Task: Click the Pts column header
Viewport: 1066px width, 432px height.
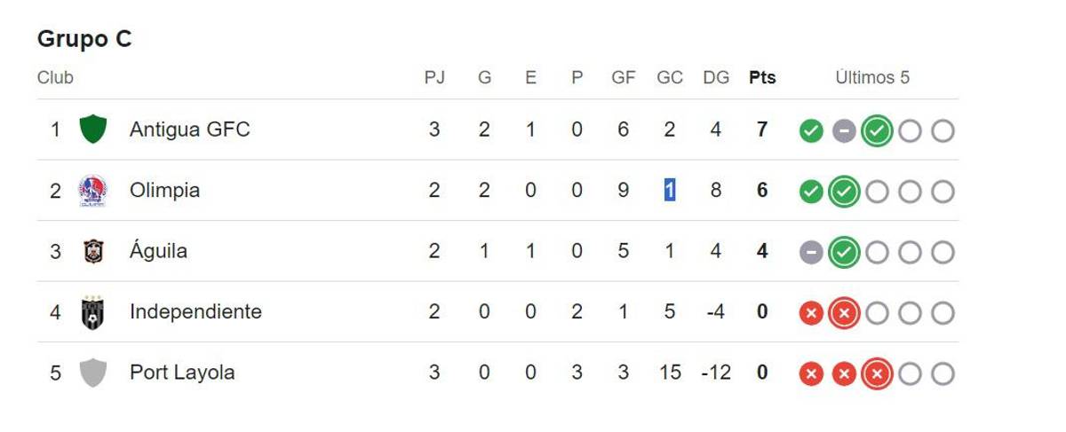Action: [x=762, y=78]
